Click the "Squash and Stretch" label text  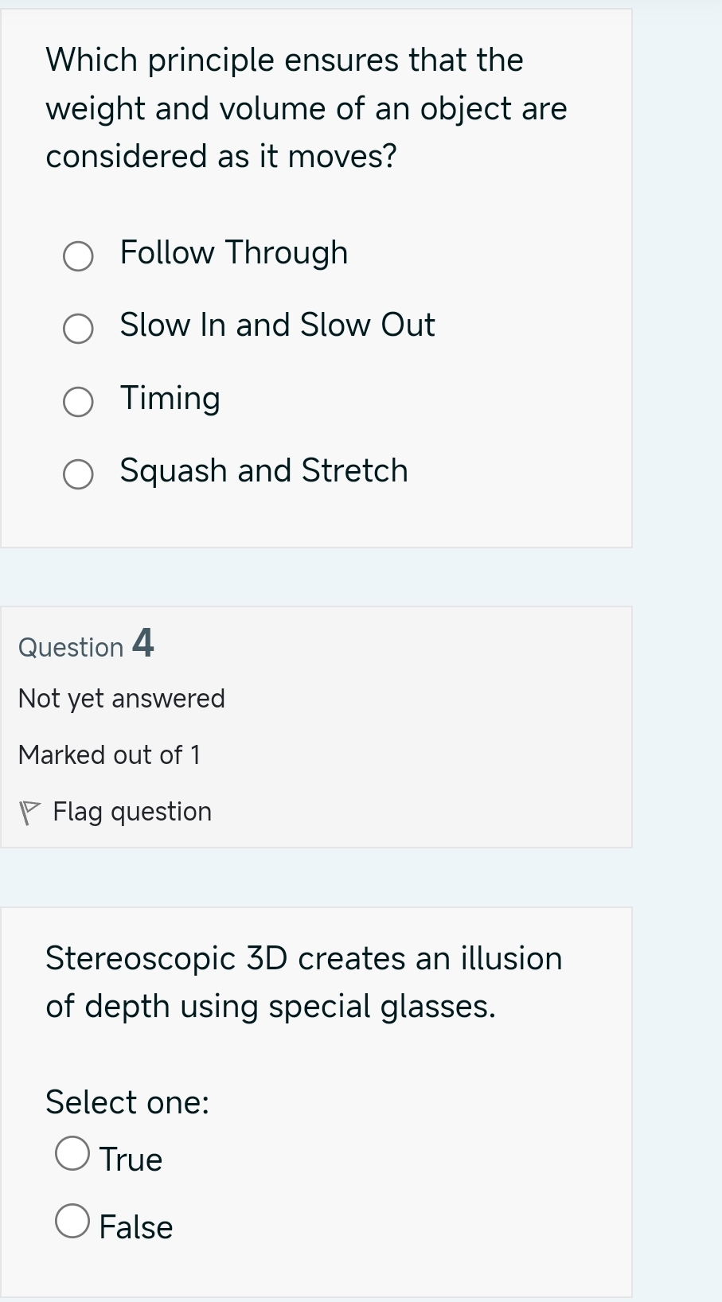[263, 471]
